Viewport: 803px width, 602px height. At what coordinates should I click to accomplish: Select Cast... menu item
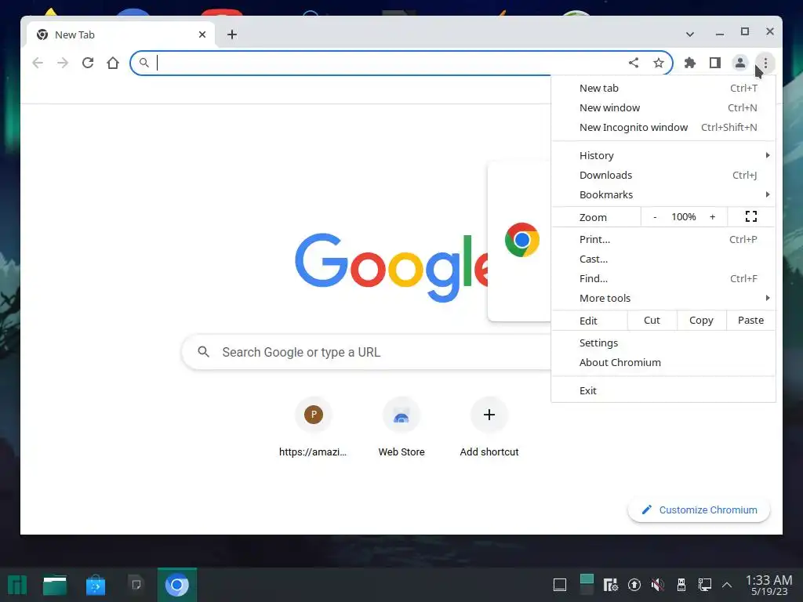pos(663,259)
